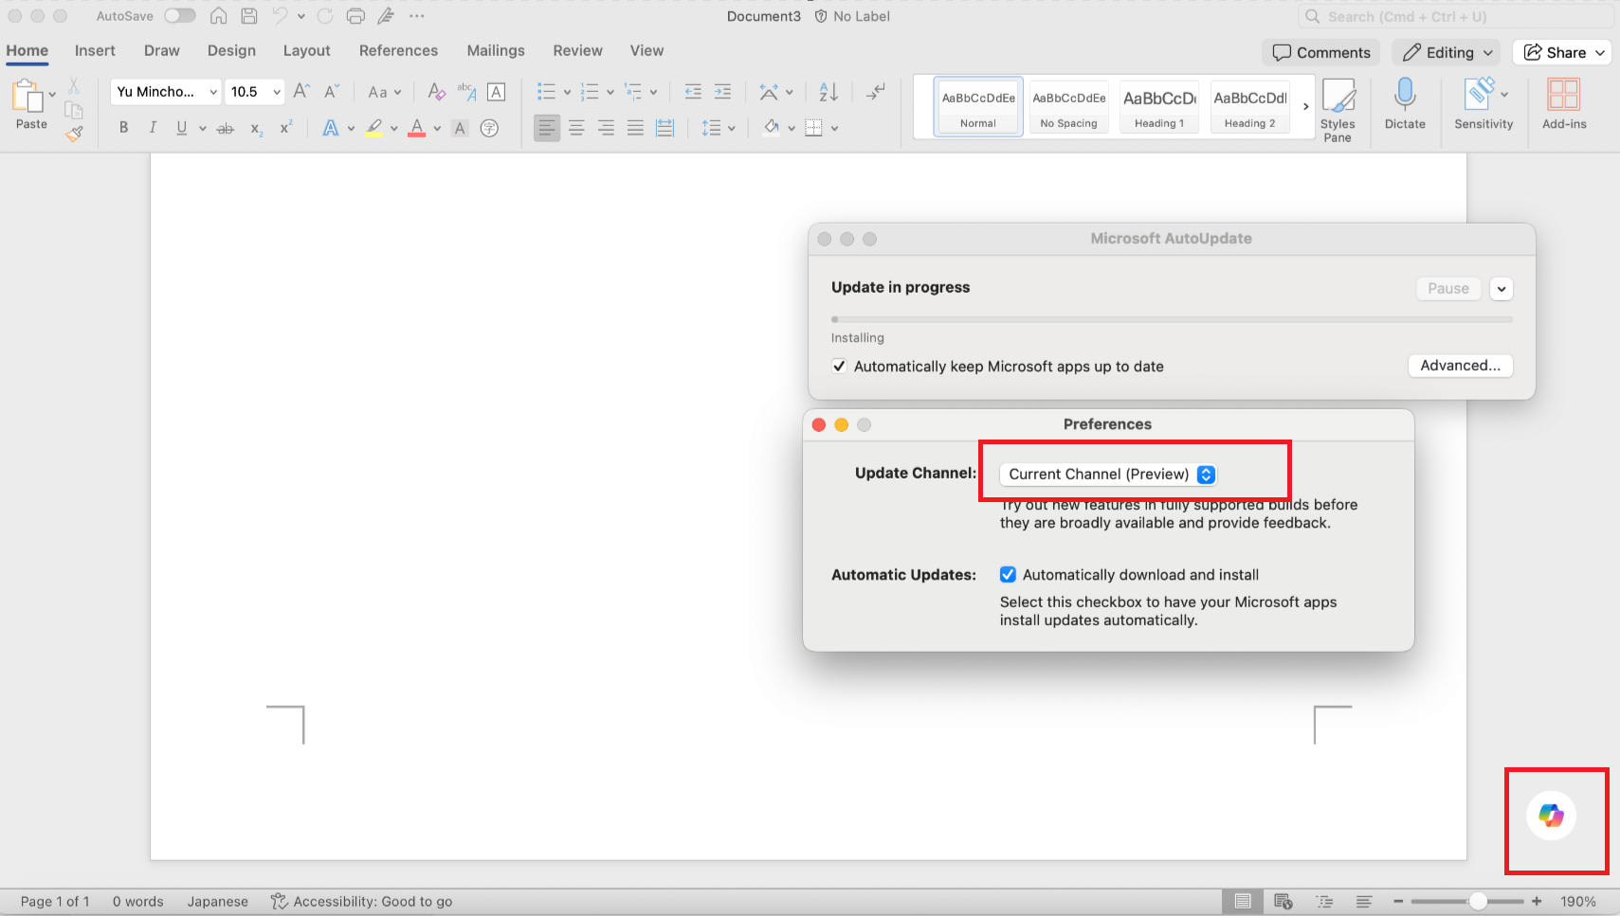Expand the styles gallery with the arrow
This screenshot has width=1620, height=916.
point(1305,106)
